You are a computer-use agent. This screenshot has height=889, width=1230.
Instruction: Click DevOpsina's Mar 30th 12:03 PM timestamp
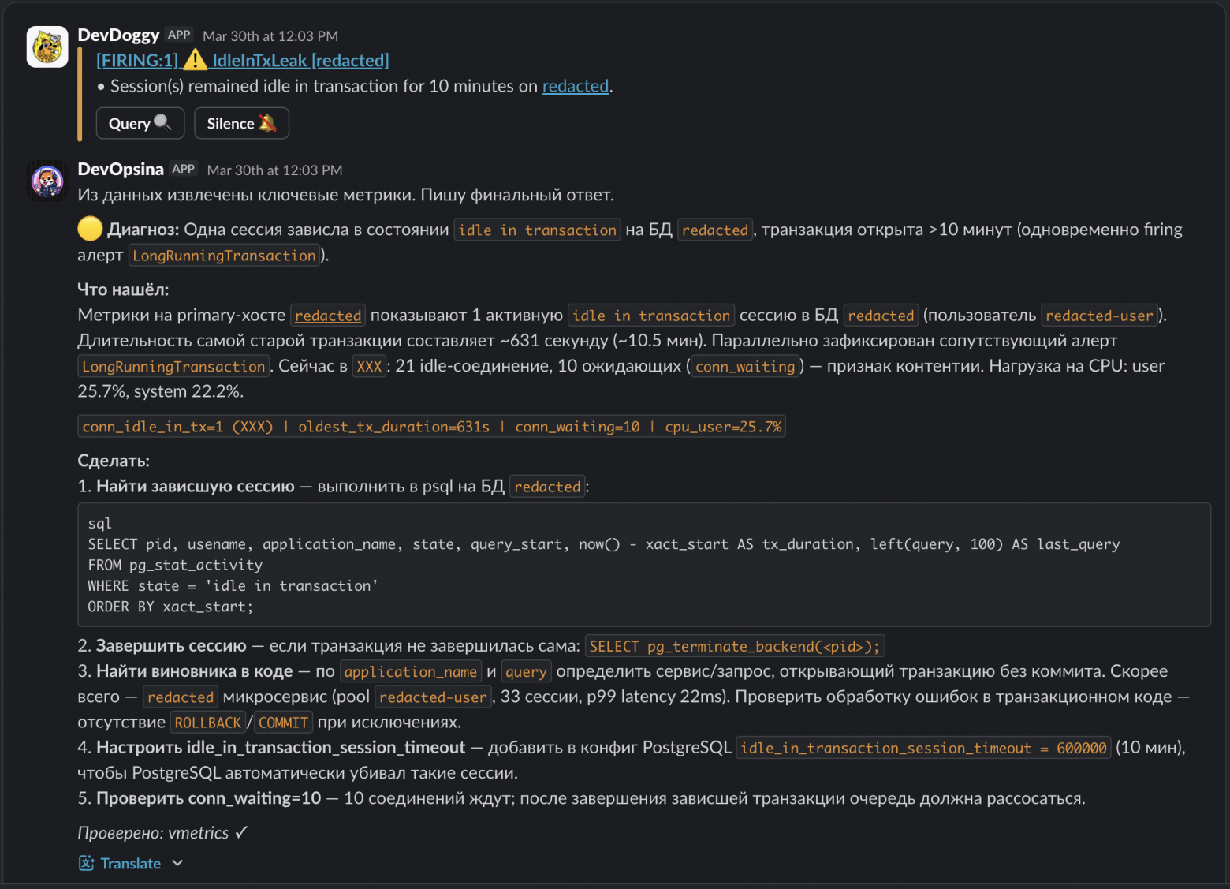(274, 170)
